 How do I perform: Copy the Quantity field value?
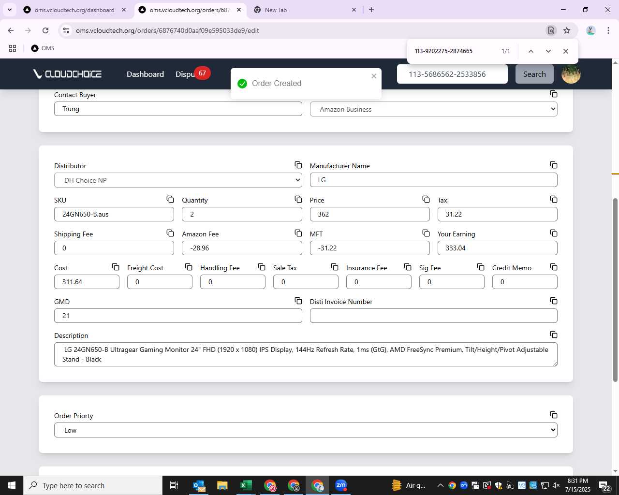point(298,199)
